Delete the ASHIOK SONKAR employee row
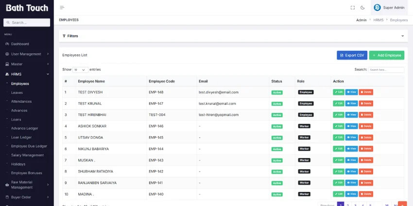The height and width of the screenshot is (206, 413). (366, 126)
